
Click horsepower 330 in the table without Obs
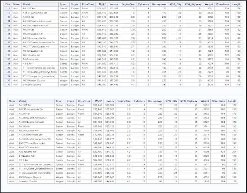pos(160,152)
